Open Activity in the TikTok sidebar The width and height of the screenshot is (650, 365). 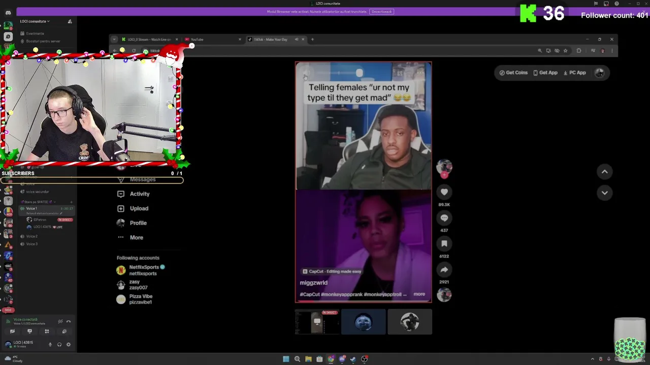tap(134, 194)
